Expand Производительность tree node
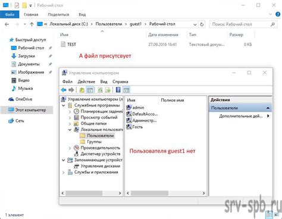 (70, 148)
